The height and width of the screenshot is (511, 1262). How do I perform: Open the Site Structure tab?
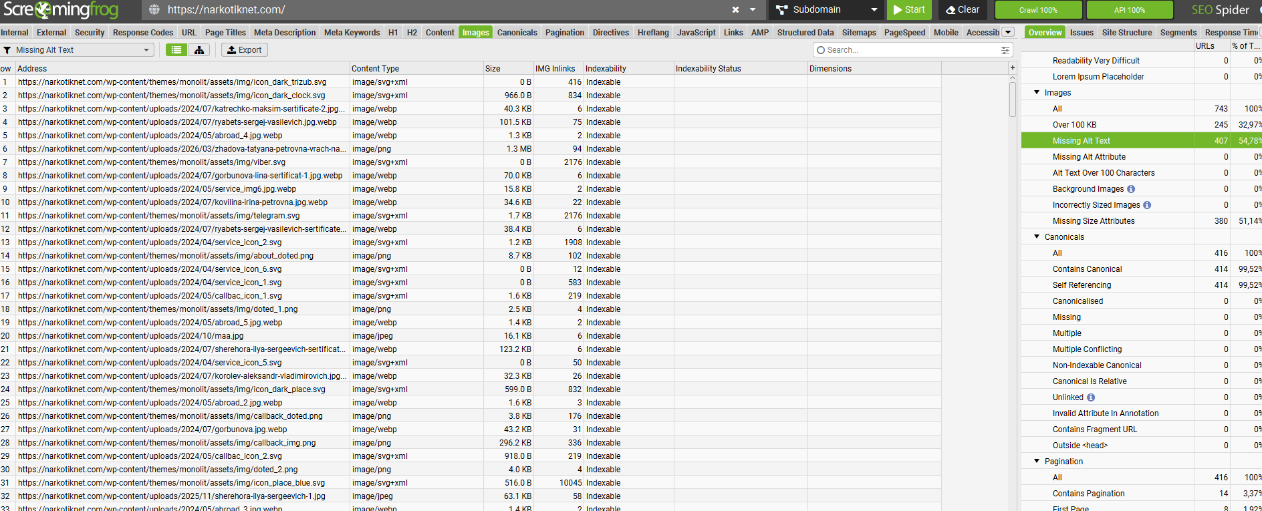(1127, 33)
